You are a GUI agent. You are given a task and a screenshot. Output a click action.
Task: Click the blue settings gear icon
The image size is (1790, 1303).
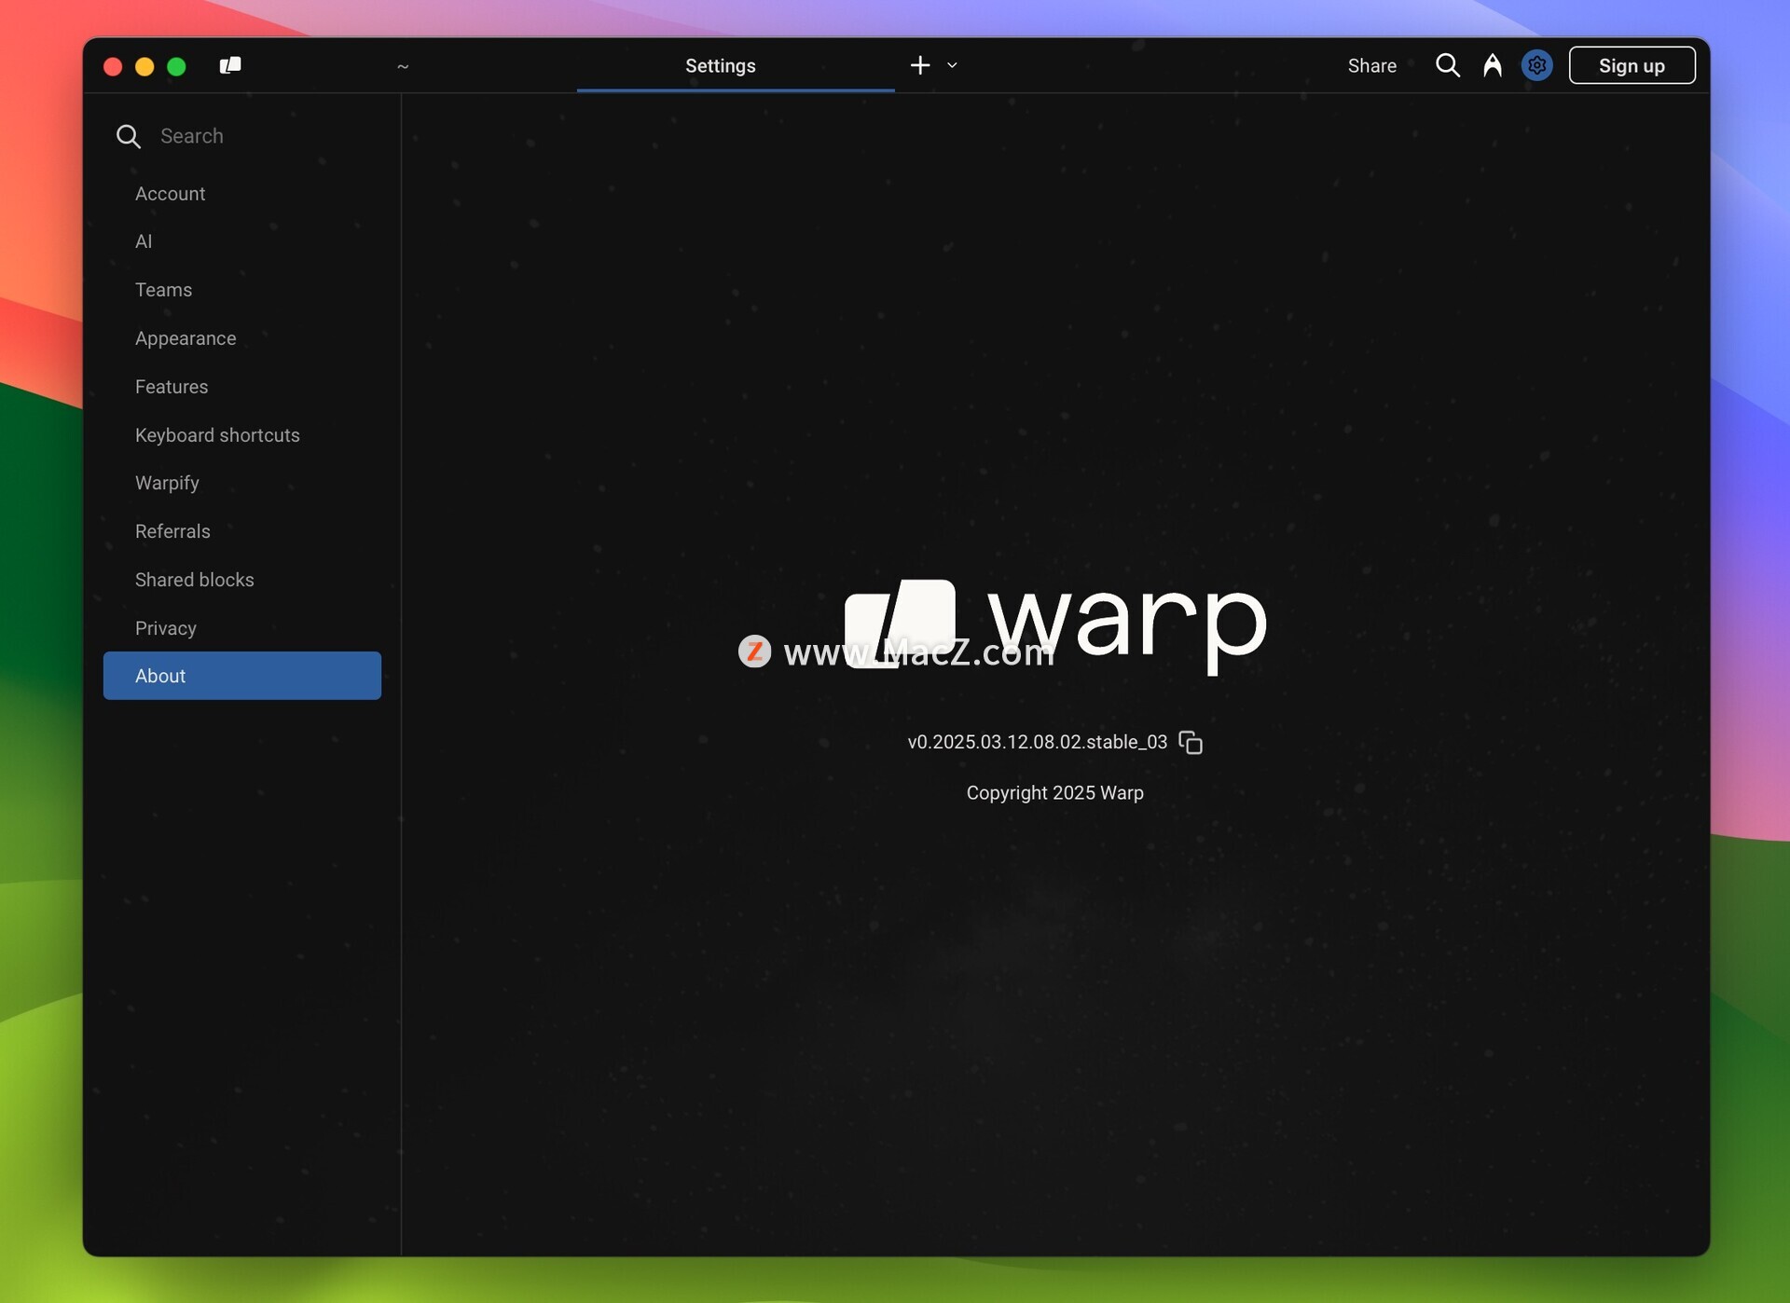click(1537, 65)
